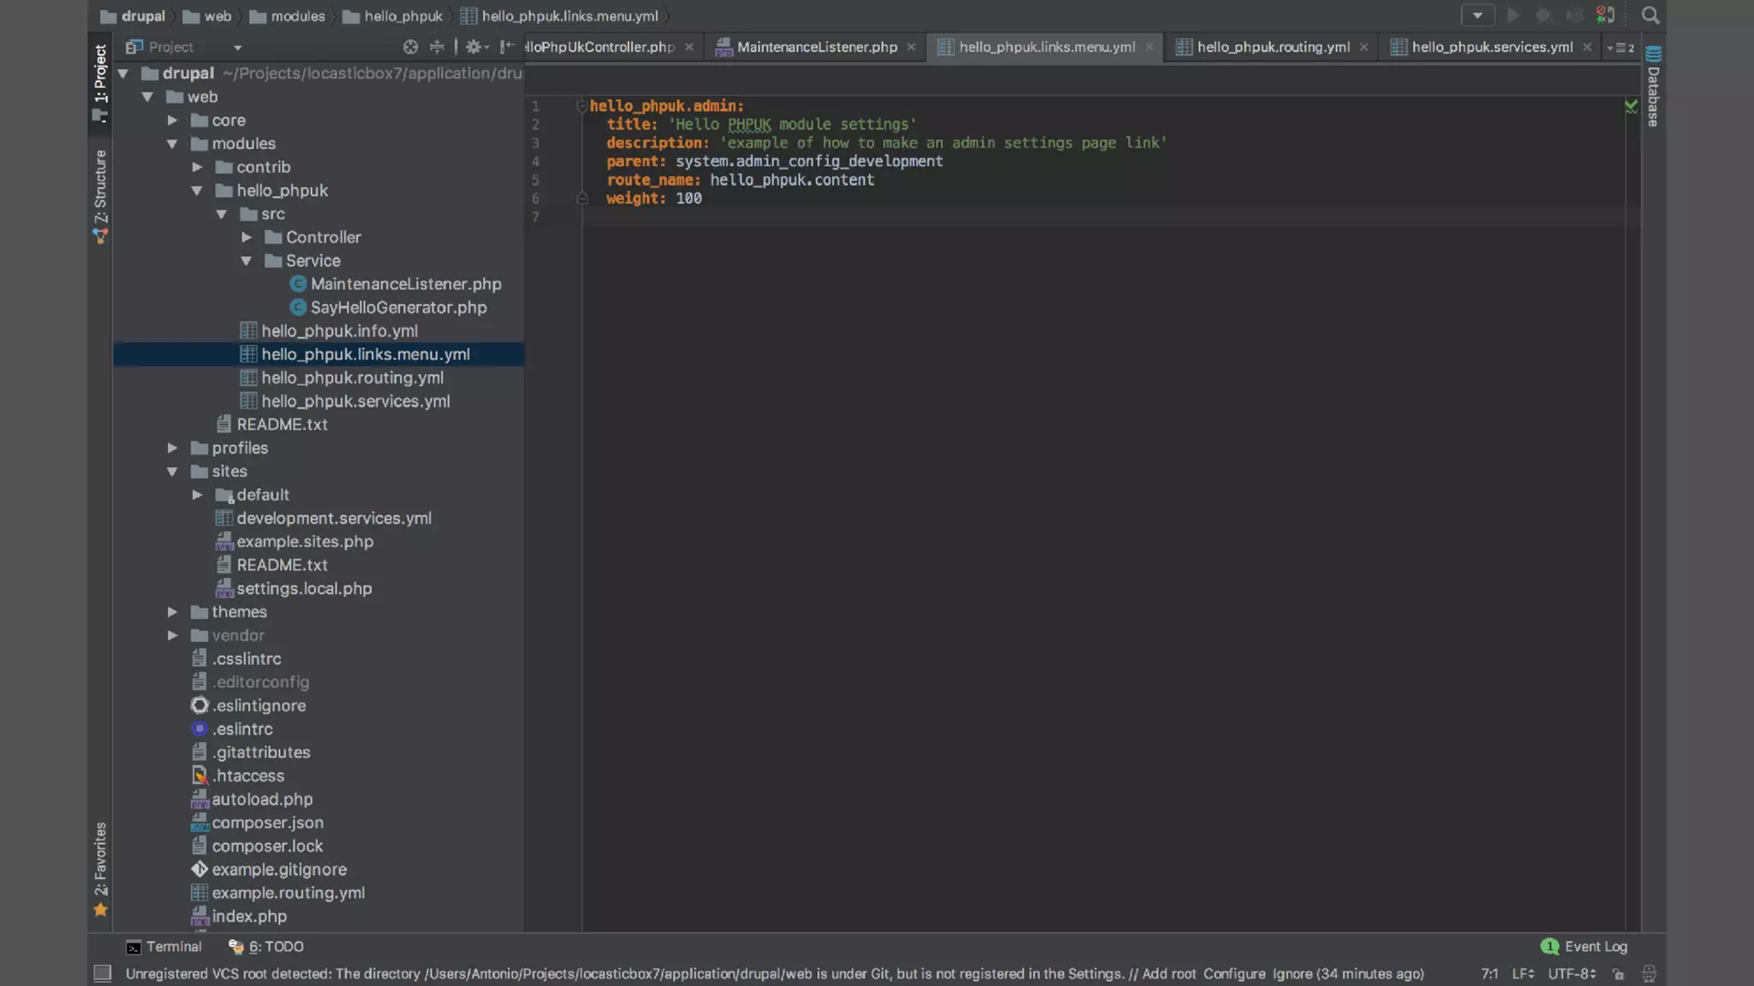Open the Database tool window
Viewport: 1754px width, 986px height.
click(1653, 87)
